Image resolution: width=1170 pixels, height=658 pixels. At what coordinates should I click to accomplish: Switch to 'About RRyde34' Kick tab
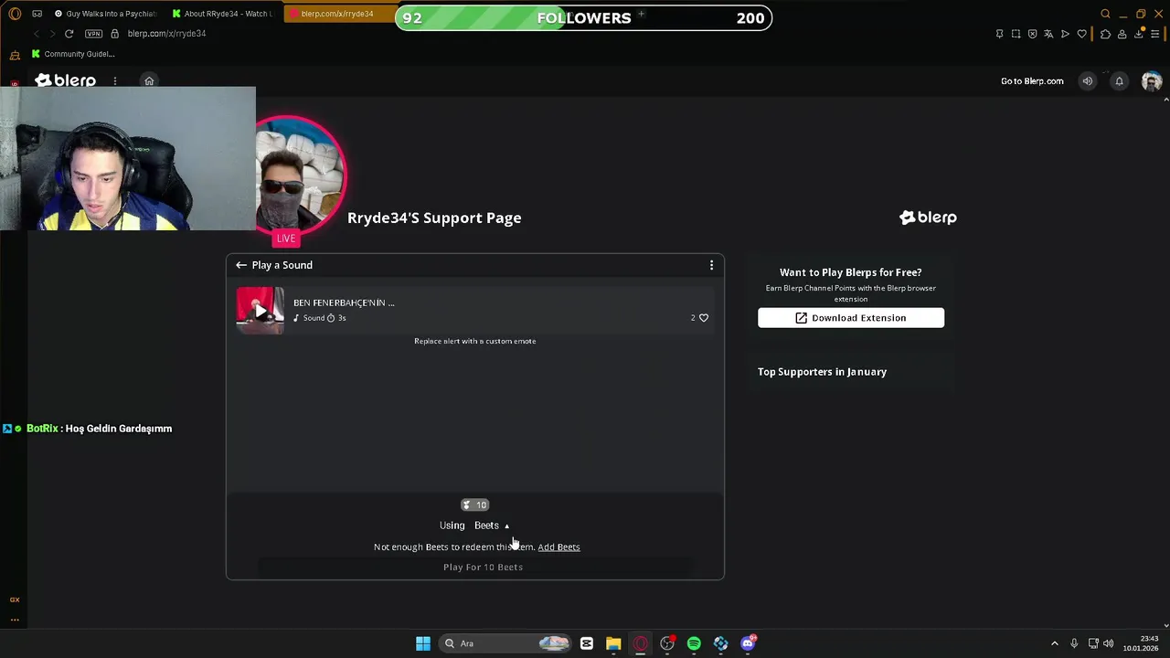click(222, 14)
